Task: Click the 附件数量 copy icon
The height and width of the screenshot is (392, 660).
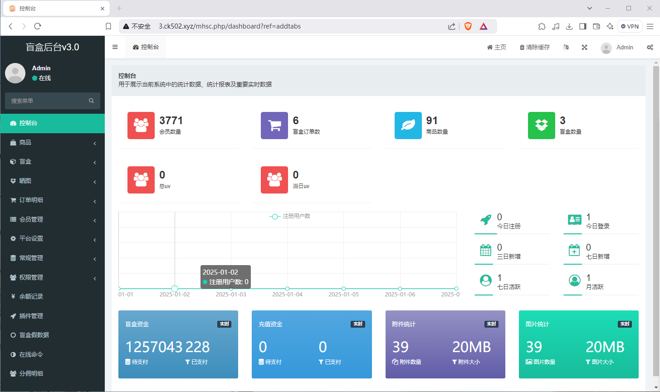Action: tap(395, 362)
